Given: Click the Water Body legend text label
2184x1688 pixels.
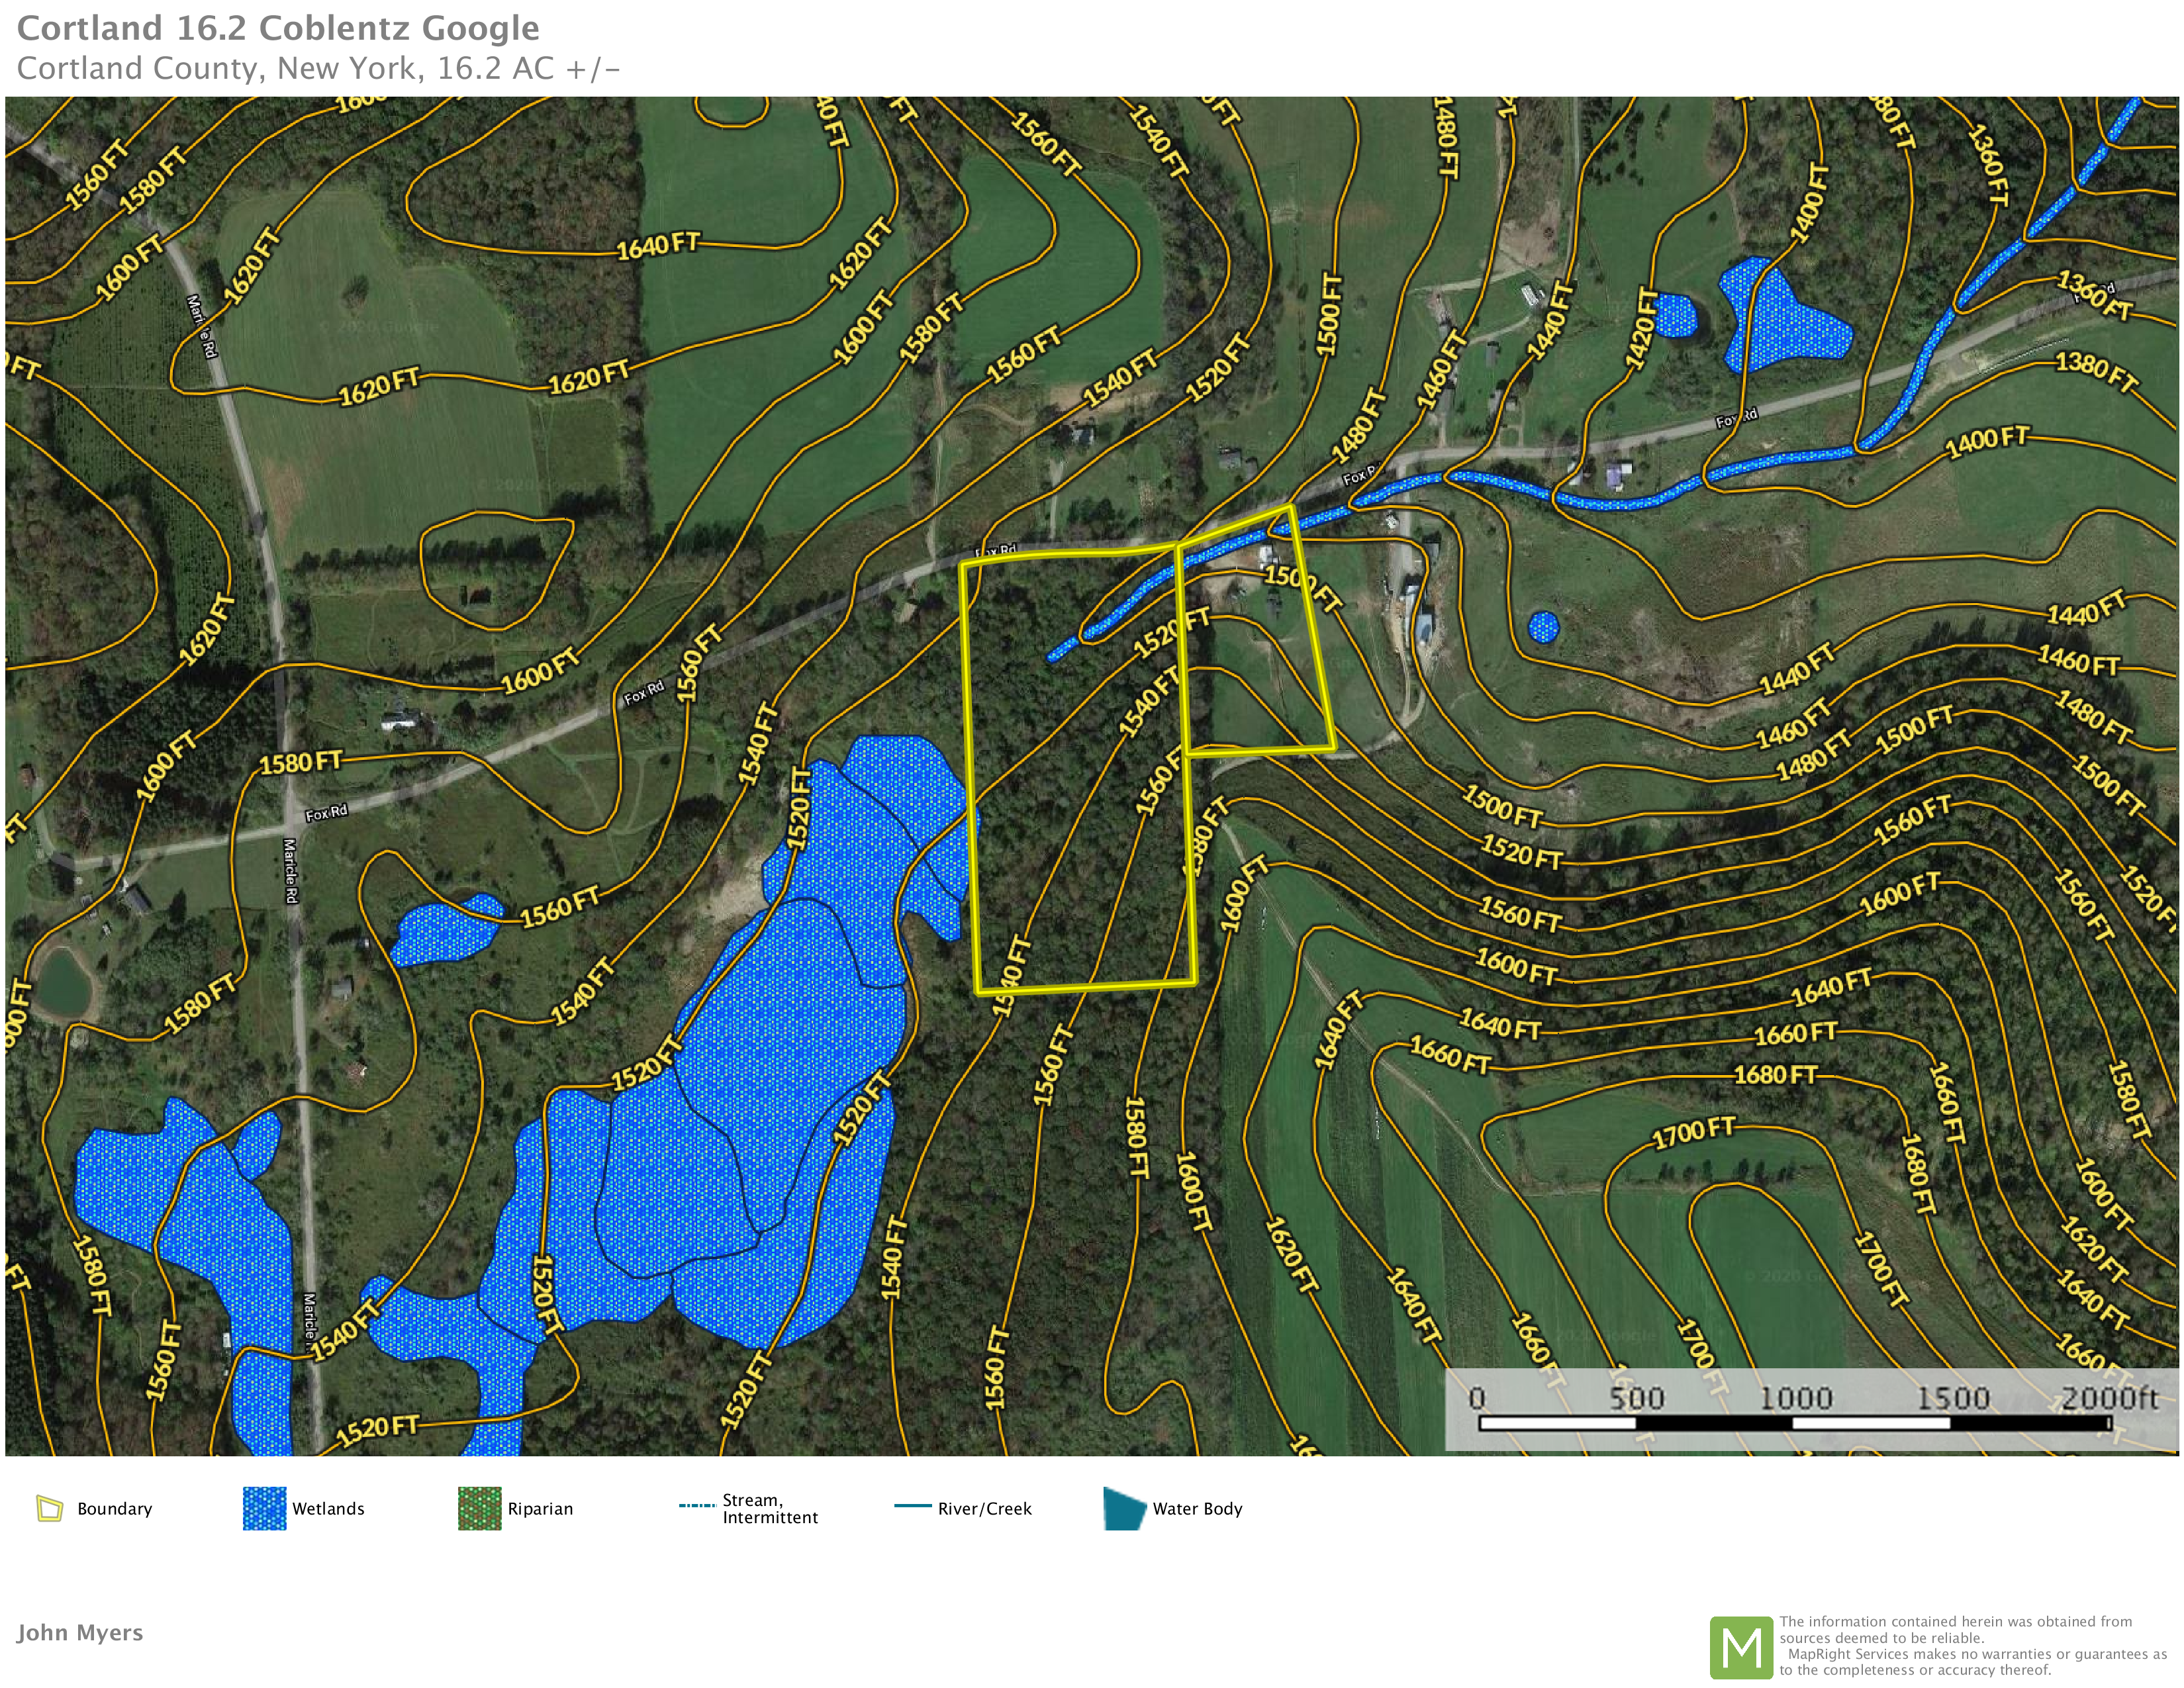Looking at the screenshot, I should [1197, 1508].
